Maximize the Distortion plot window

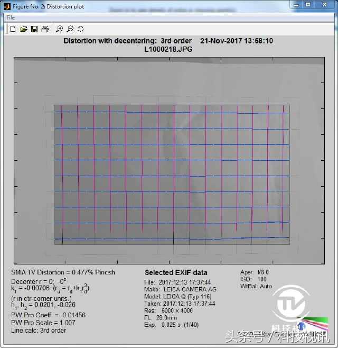pyautogui.click(x=309, y=5)
